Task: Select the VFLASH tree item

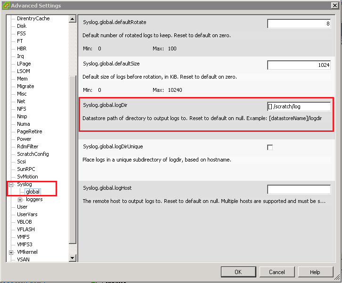Action: point(26,229)
